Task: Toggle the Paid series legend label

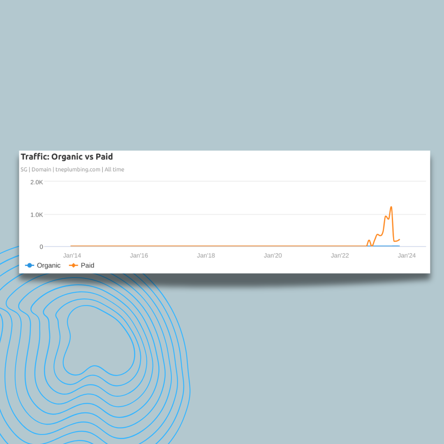Action: coord(88,266)
